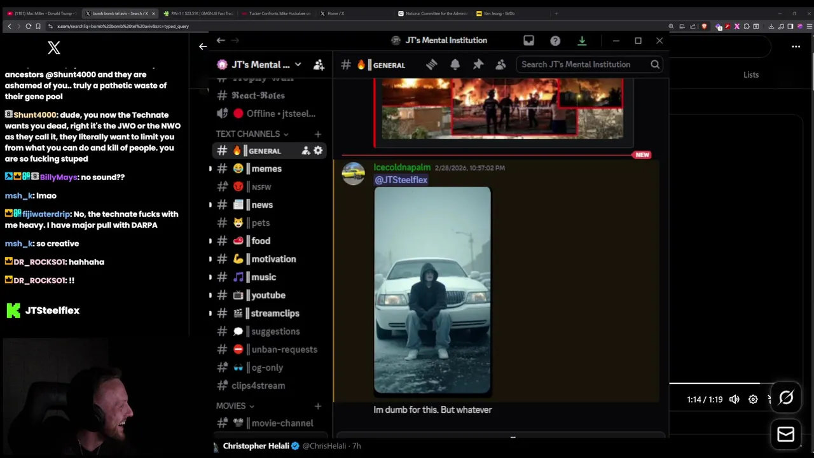The image size is (814, 458).
Task: Open the Discord inbox icon
Action: click(x=528, y=40)
